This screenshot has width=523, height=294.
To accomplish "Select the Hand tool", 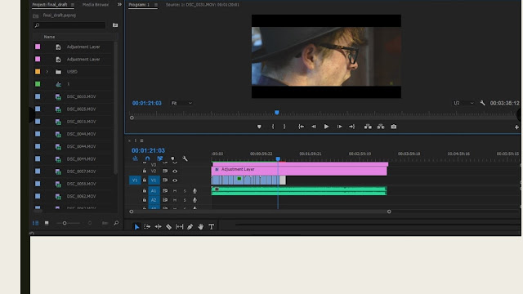I will (x=200, y=227).
